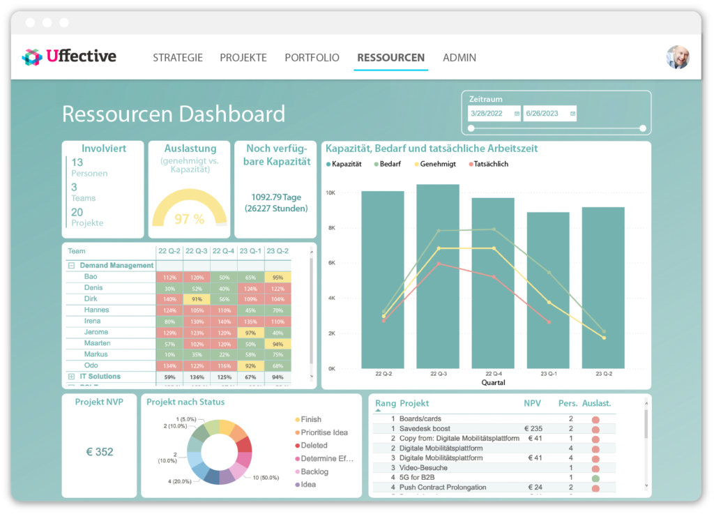Image resolution: width=714 pixels, height=514 pixels.
Task: Select the Deleted status legend item
Action: 311,445
